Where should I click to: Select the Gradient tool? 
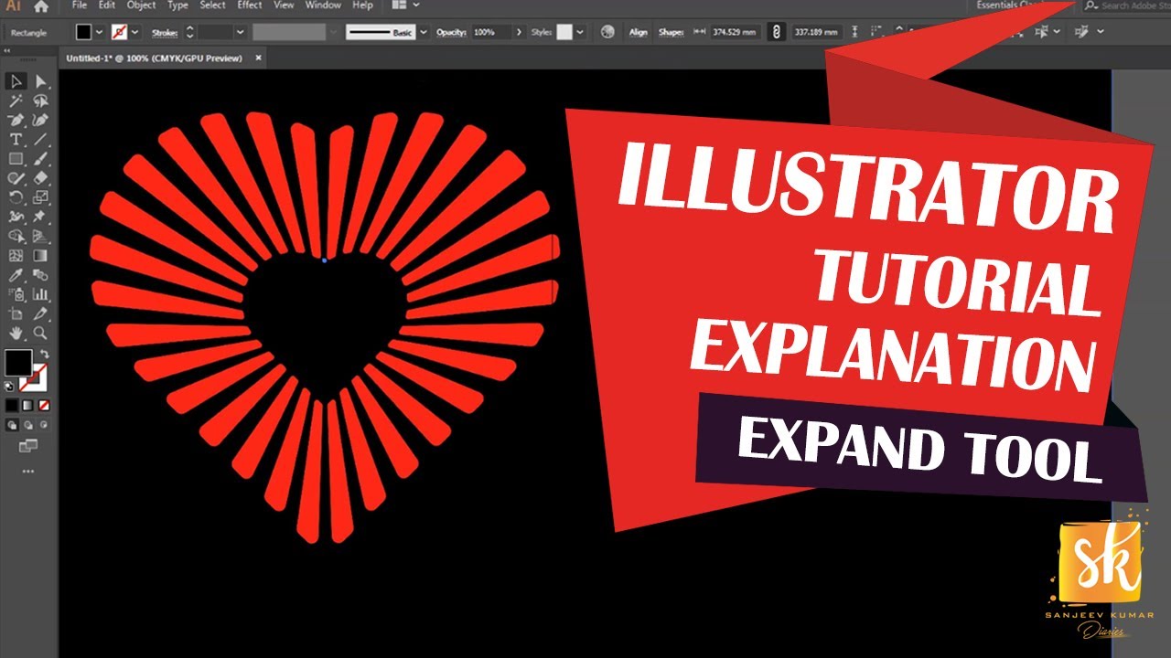point(40,256)
